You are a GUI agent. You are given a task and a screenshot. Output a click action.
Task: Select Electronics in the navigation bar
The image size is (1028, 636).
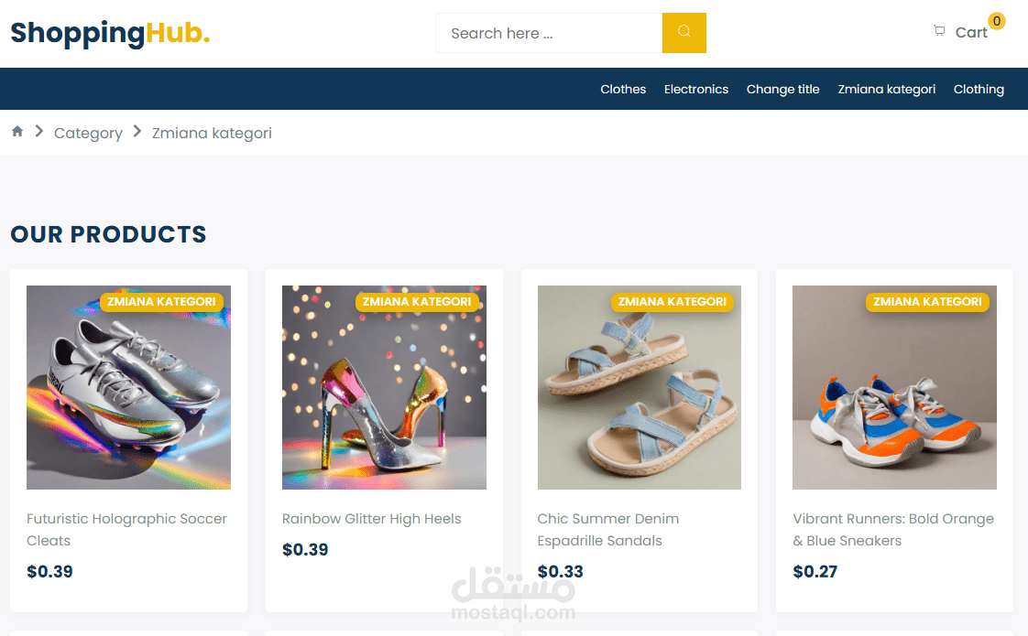pos(695,89)
